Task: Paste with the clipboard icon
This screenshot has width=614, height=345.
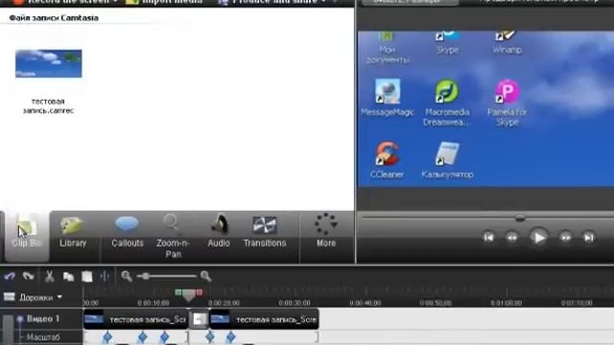Action: click(x=87, y=277)
